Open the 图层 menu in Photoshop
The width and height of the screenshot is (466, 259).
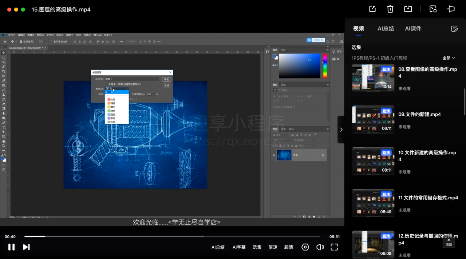point(40,35)
